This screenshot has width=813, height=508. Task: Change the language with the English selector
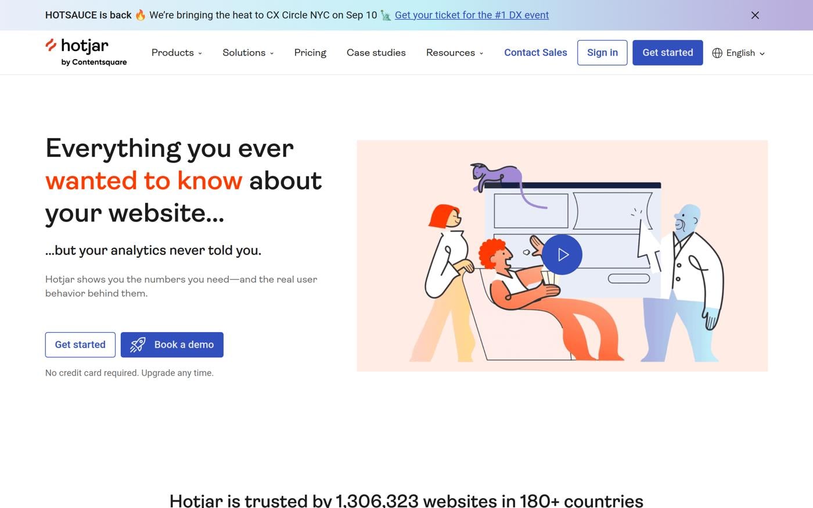click(741, 52)
